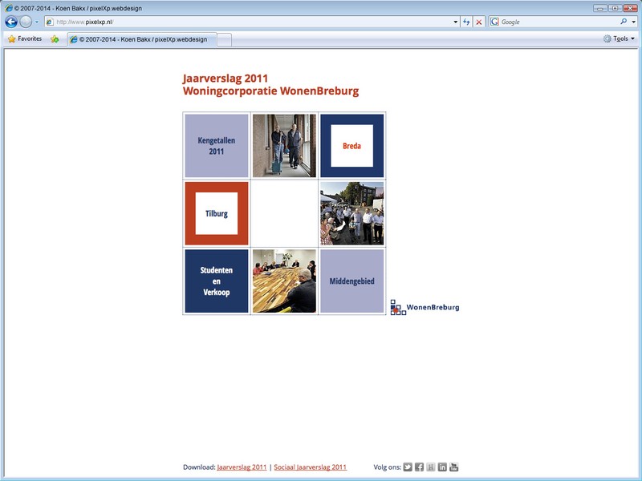Click the Studenten en Verkoop tile
This screenshot has height=481, width=642.
[216, 281]
